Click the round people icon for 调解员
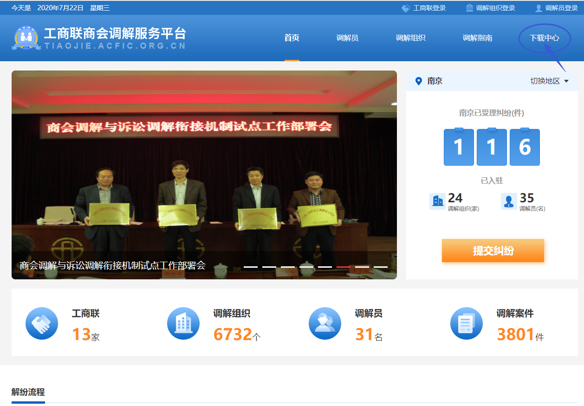The image size is (584, 406). click(325, 323)
